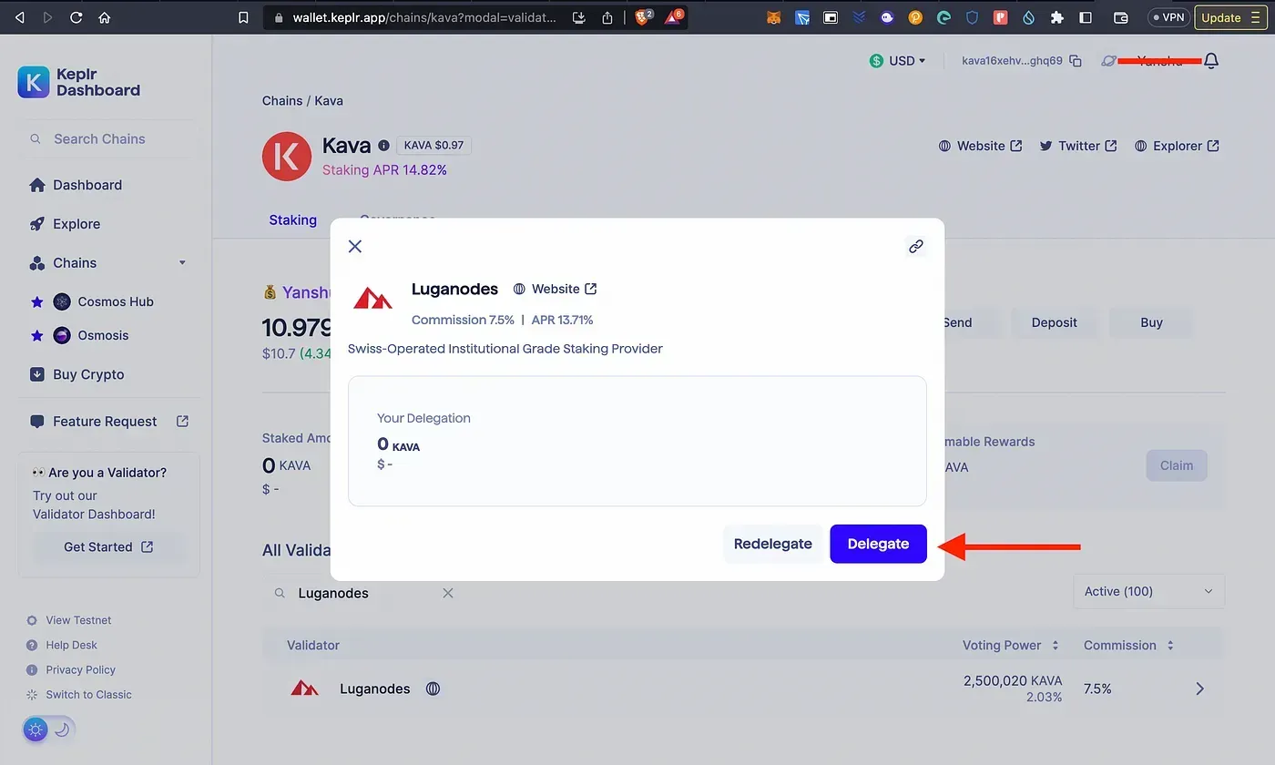Screen dimensions: 1275x765
Task: Go to browser home page
Action: click(x=105, y=17)
